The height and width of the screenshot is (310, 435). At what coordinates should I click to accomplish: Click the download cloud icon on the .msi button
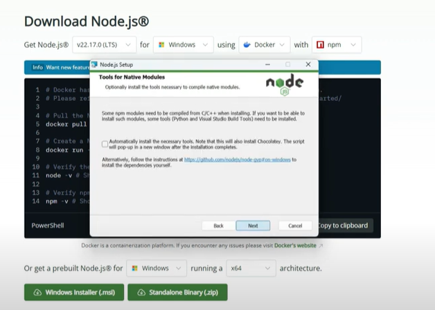coord(37,292)
